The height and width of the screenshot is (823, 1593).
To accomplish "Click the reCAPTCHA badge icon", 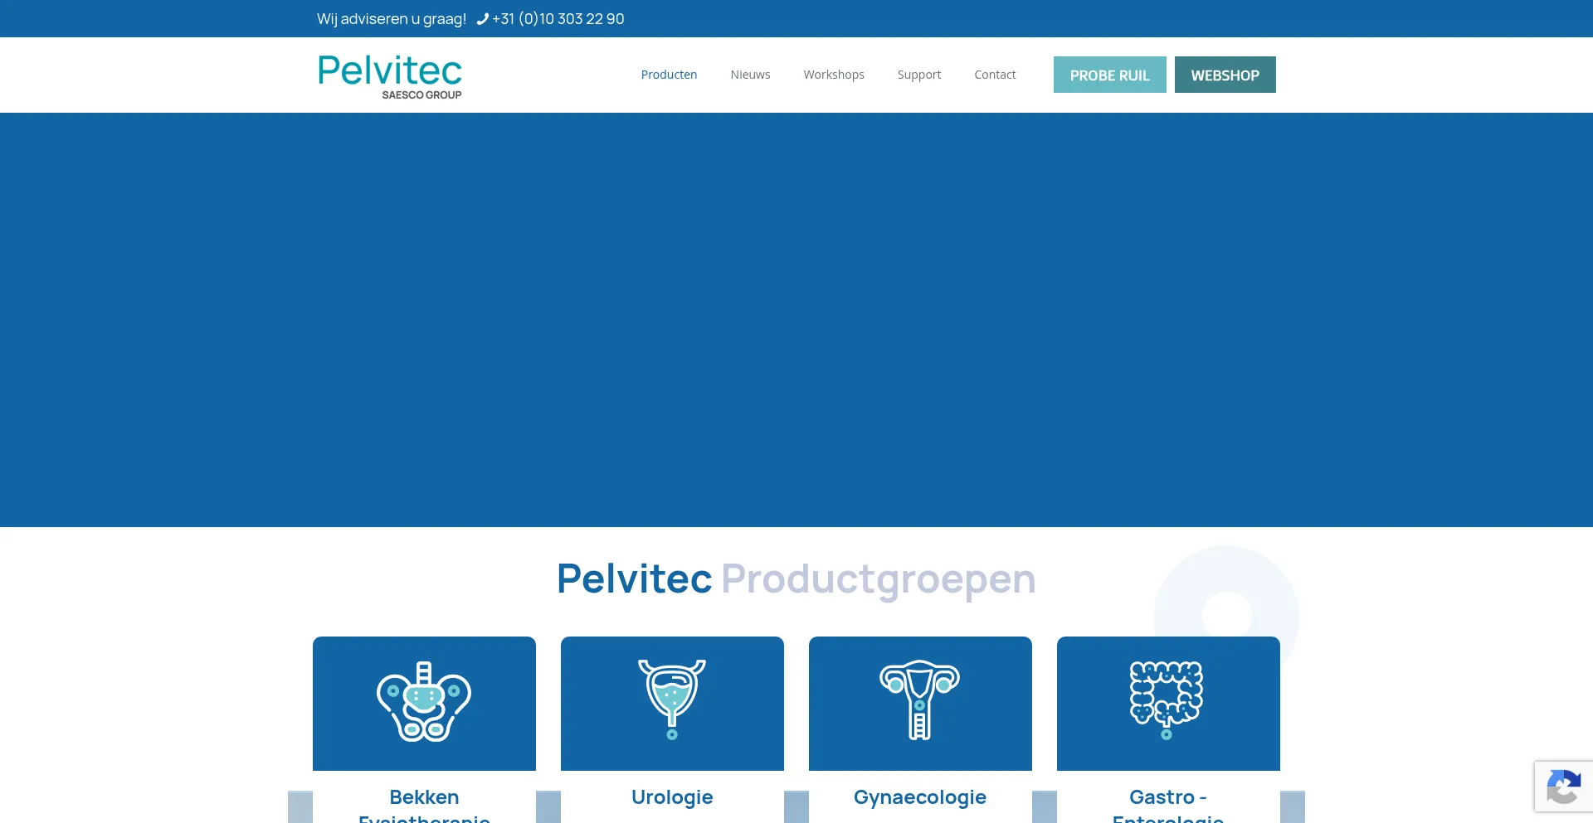I will [x=1563, y=787].
